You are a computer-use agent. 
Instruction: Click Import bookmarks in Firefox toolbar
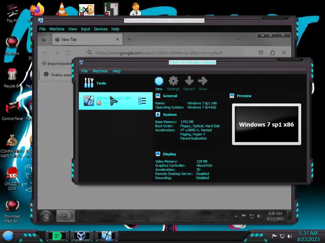coord(57,63)
